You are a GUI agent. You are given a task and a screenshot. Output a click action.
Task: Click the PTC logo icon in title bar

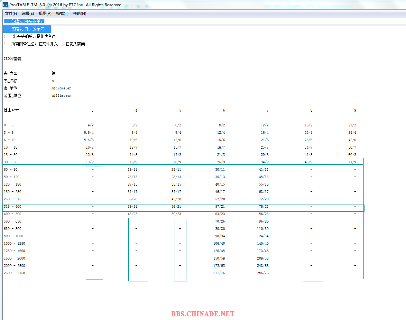point(5,5)
